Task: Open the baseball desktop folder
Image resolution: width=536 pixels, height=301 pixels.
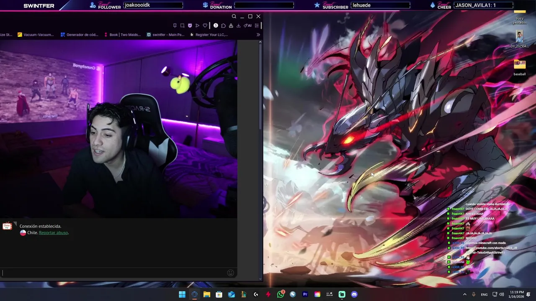Action: point(520,67)
